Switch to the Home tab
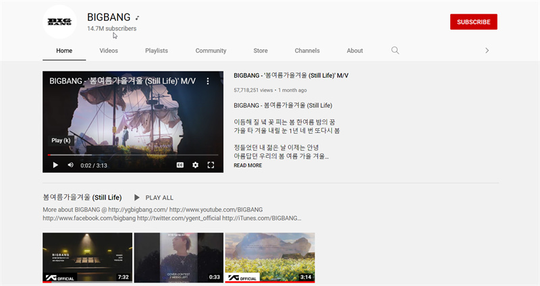Image resolution: width=540 pixels, height=286 pixels. (64, 51)
